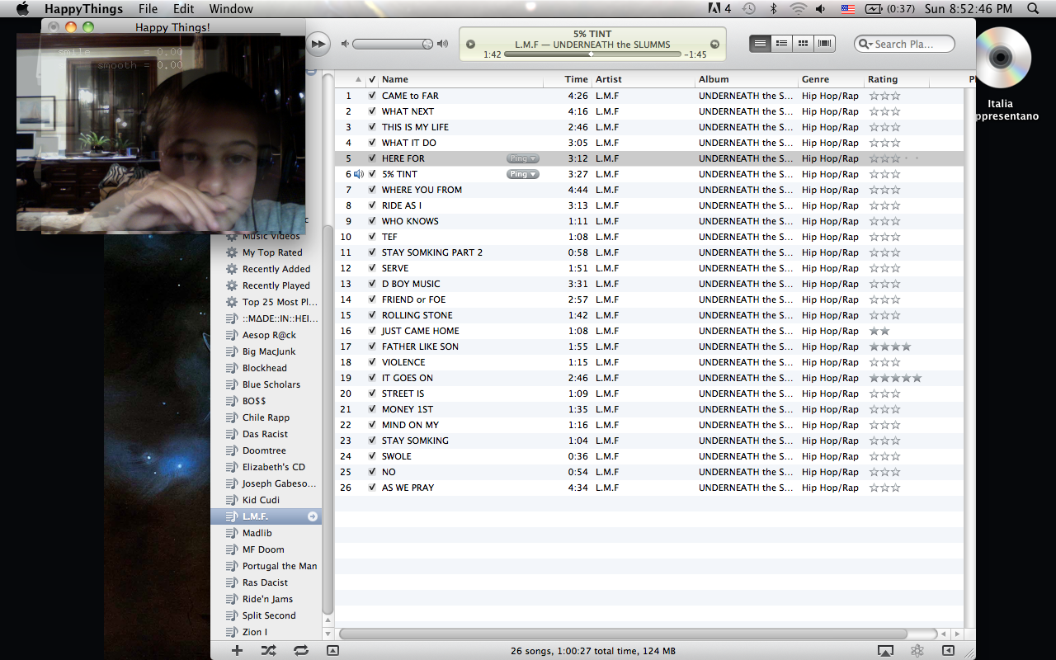Image resolution: width=1056 pixels, height=660 pixels.
Task: Click the low-volume speaker icon
Action: pos(345,44)
